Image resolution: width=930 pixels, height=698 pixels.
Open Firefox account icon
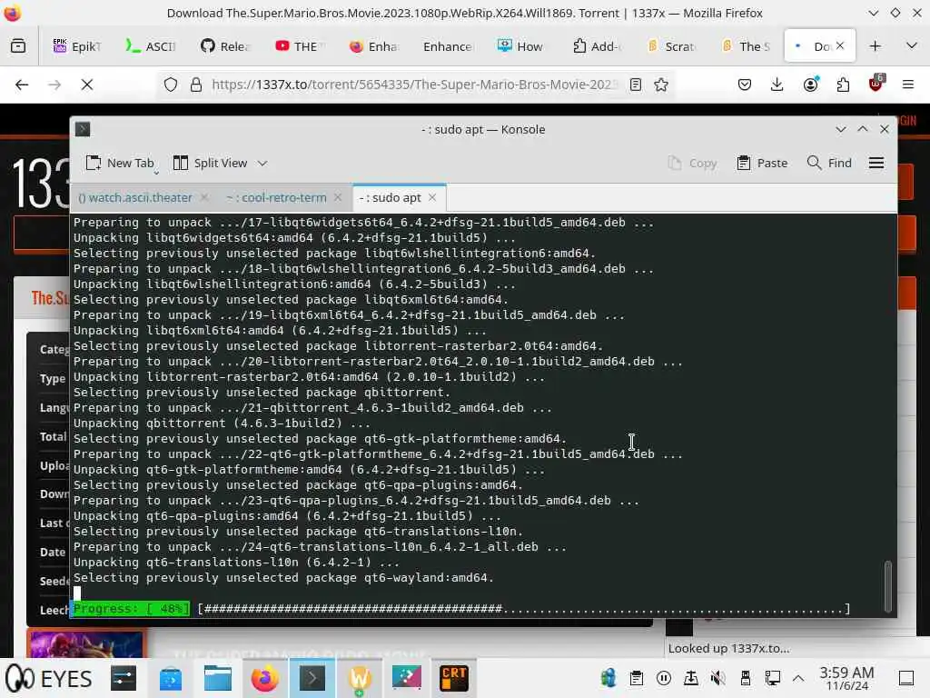(810, 85)
